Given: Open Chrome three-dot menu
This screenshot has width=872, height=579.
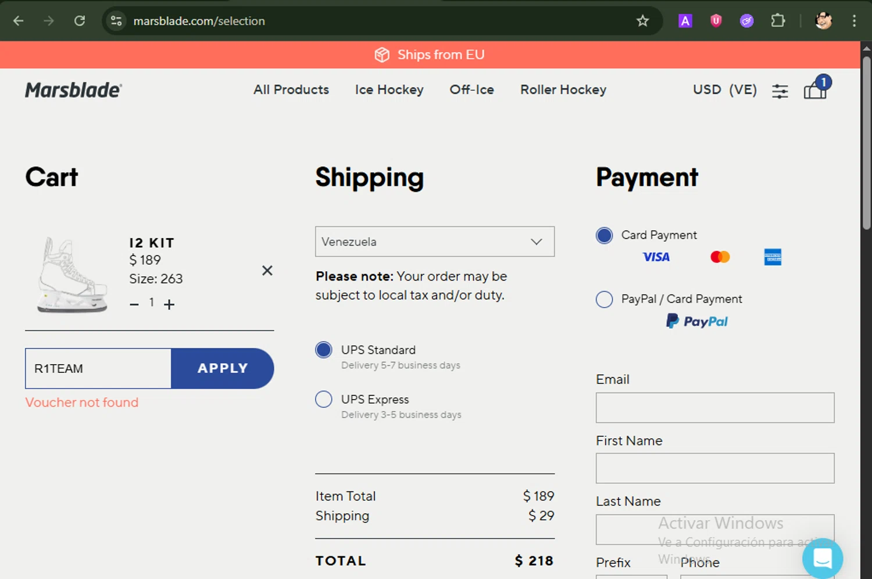Looking at the screenshot, I should [854, 21].
